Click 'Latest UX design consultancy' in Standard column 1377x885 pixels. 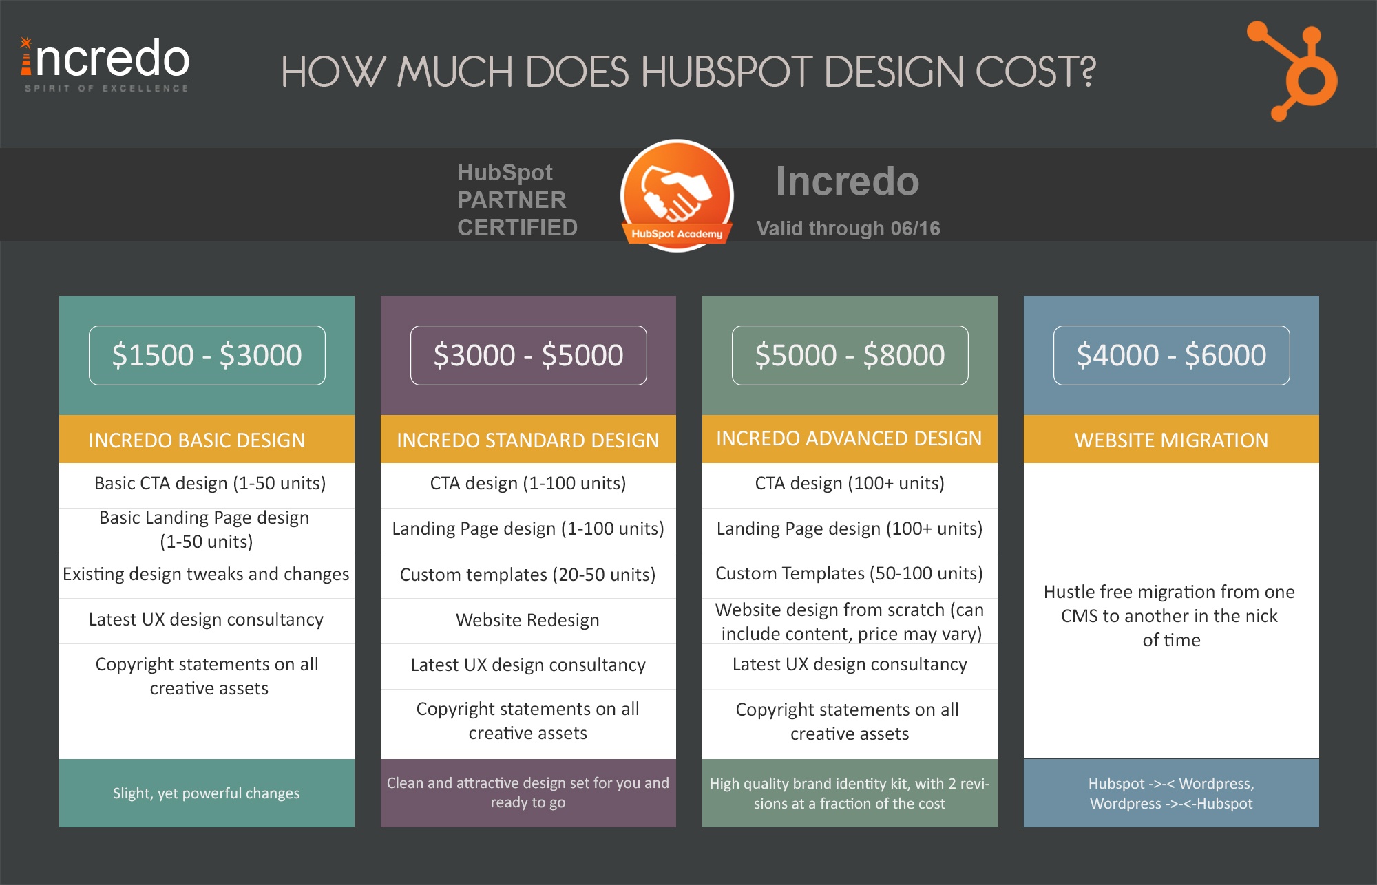(528, 666)
